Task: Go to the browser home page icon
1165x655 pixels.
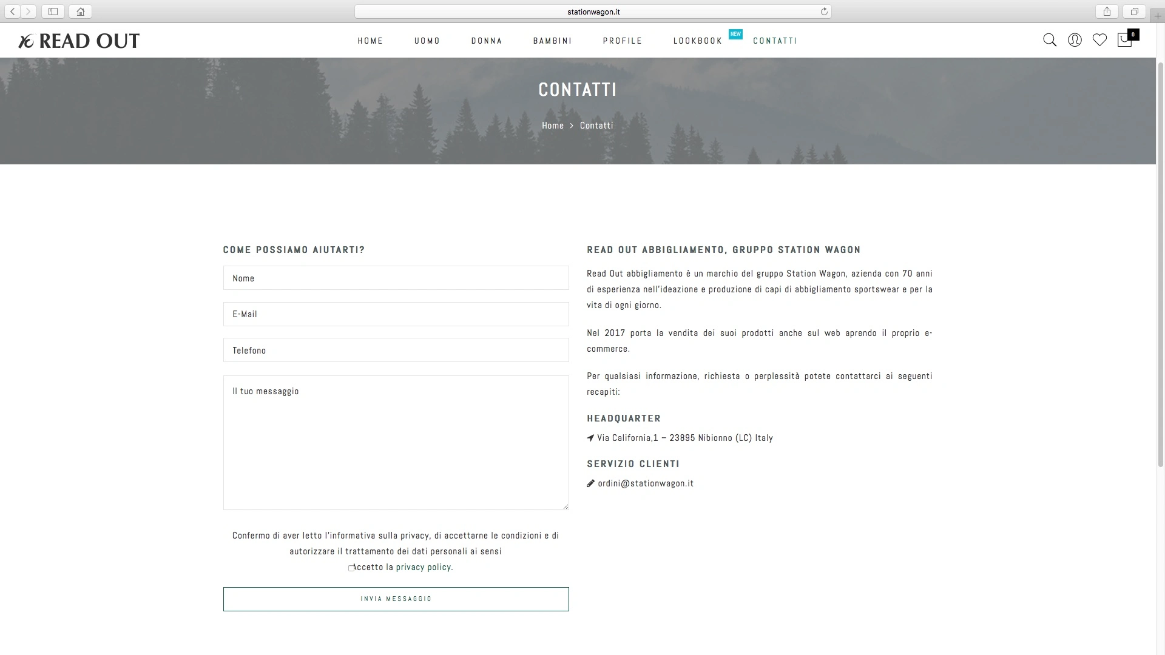Action: pos(80,12)
